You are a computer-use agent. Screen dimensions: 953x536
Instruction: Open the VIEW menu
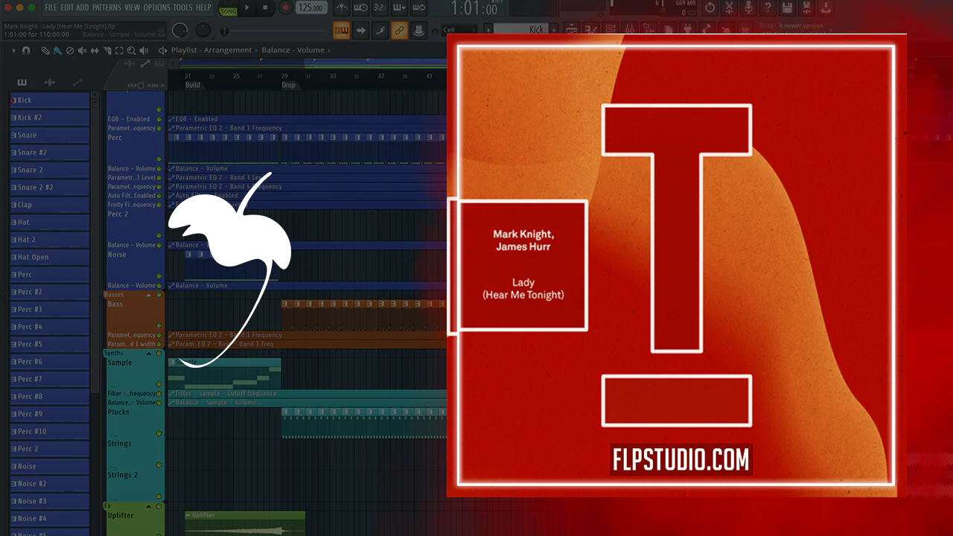pos(132,7)
